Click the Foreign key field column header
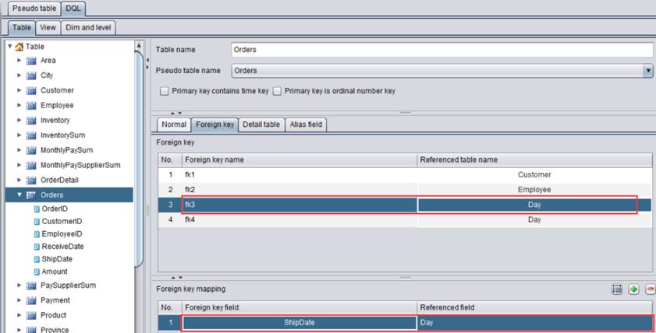Screen dimensions: 656x333 300,307
